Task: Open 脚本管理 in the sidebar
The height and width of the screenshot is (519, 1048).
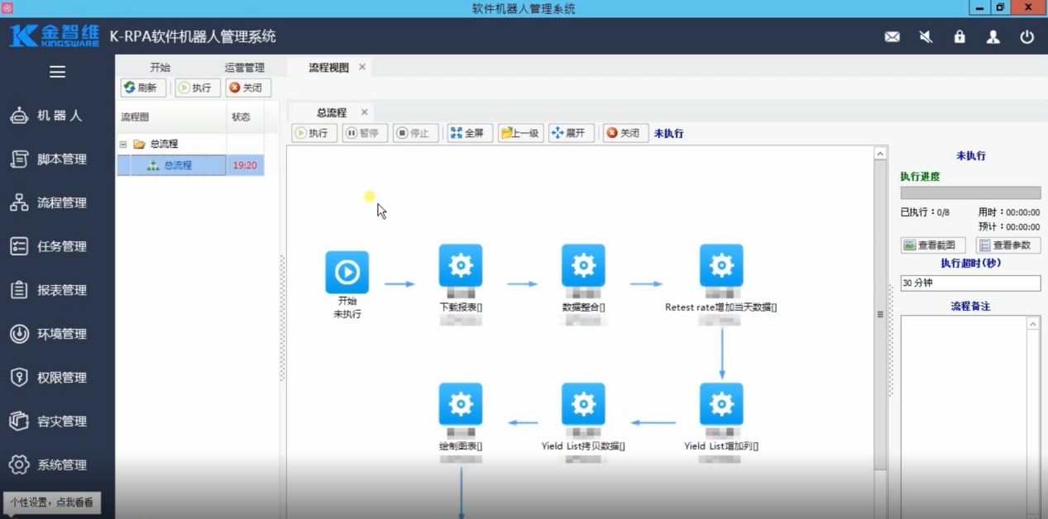Action: click(57, 160)
